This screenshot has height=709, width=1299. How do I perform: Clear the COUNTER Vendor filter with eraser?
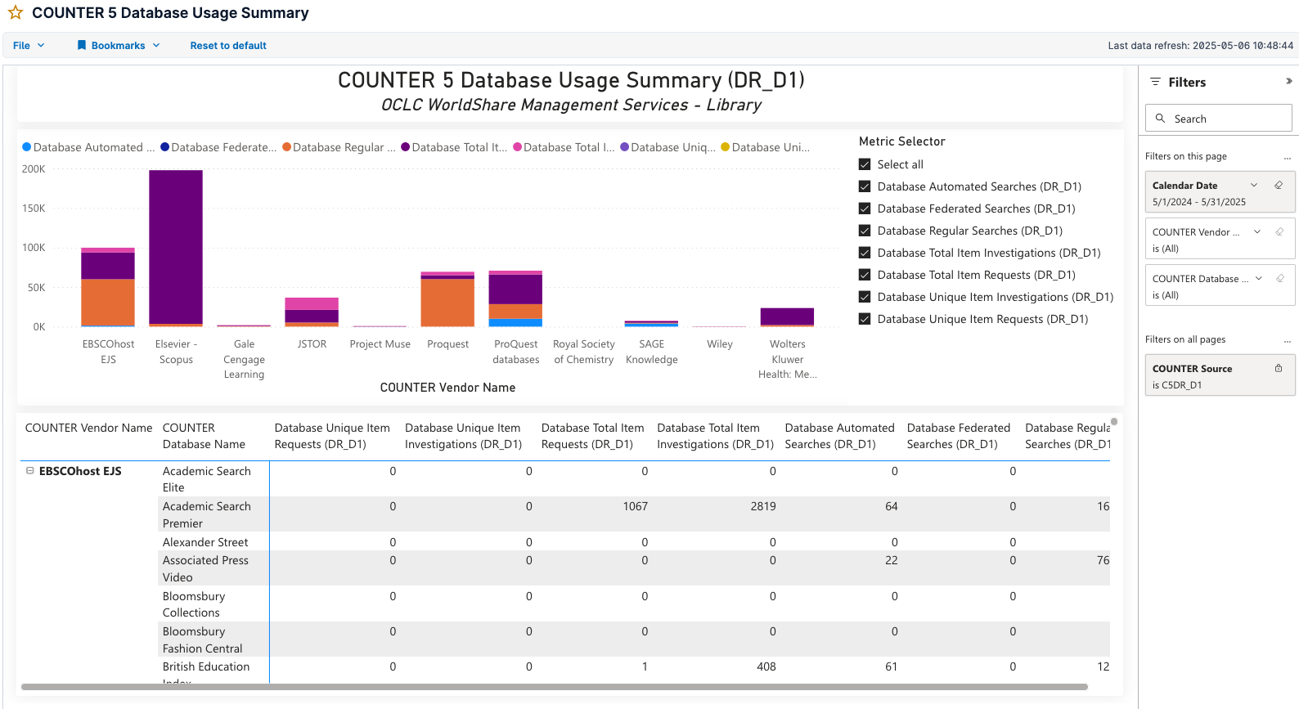[x=1280, y=232]
